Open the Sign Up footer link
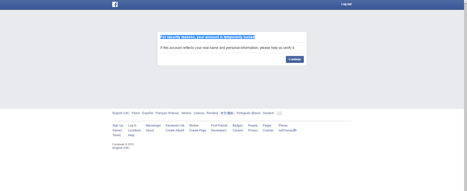 [118, 126]
